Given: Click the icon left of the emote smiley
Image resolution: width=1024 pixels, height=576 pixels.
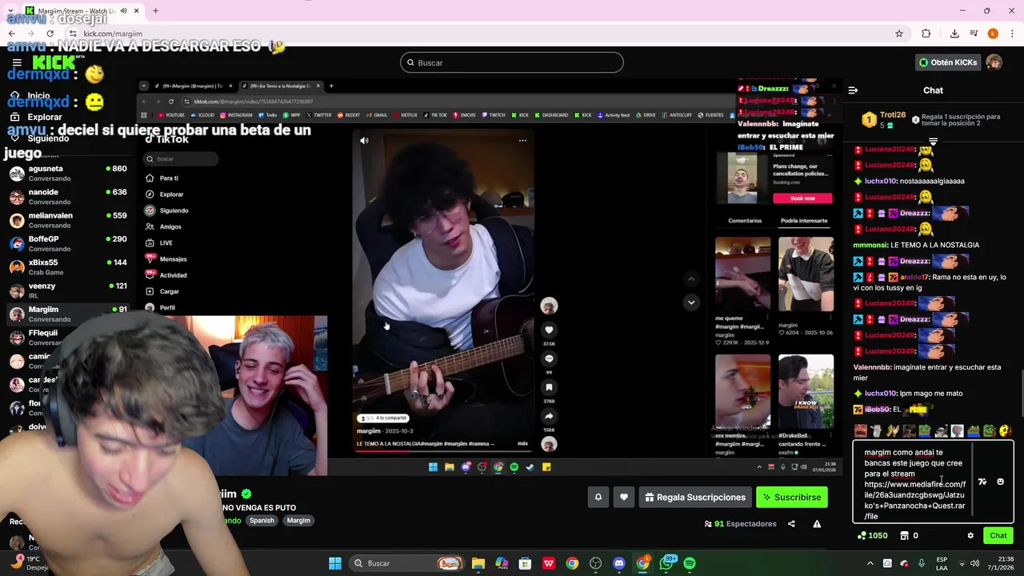Looking at the screenshot, I should pyautogui.click(x=982, y=482).
